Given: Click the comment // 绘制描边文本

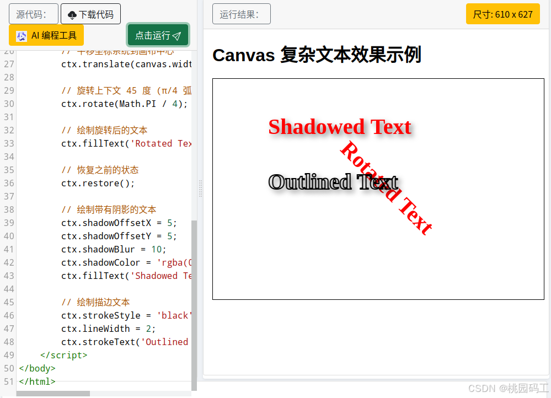Looking at the screenshot, I should (x=95, y=302).
